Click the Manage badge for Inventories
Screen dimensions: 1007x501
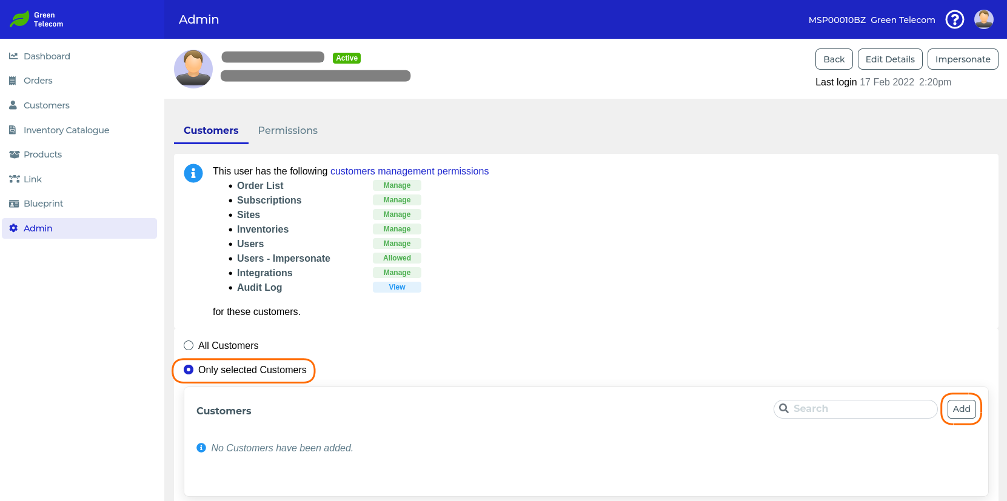(397, 229)
